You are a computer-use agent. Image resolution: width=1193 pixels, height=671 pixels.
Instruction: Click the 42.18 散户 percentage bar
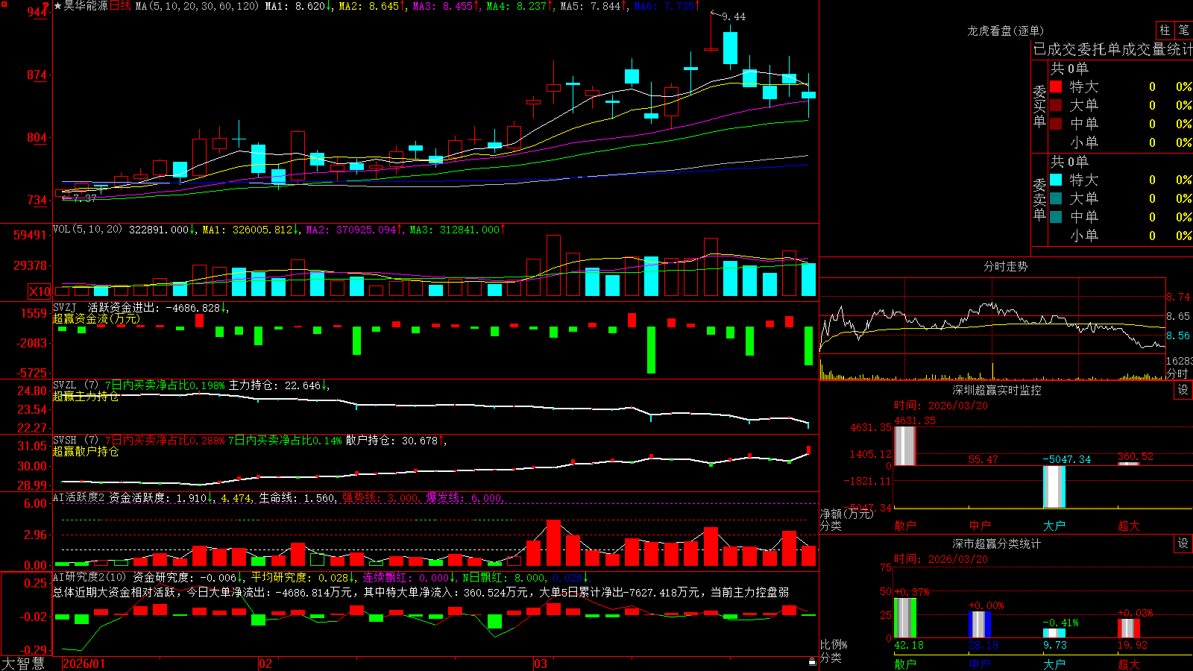click(905, 618)
